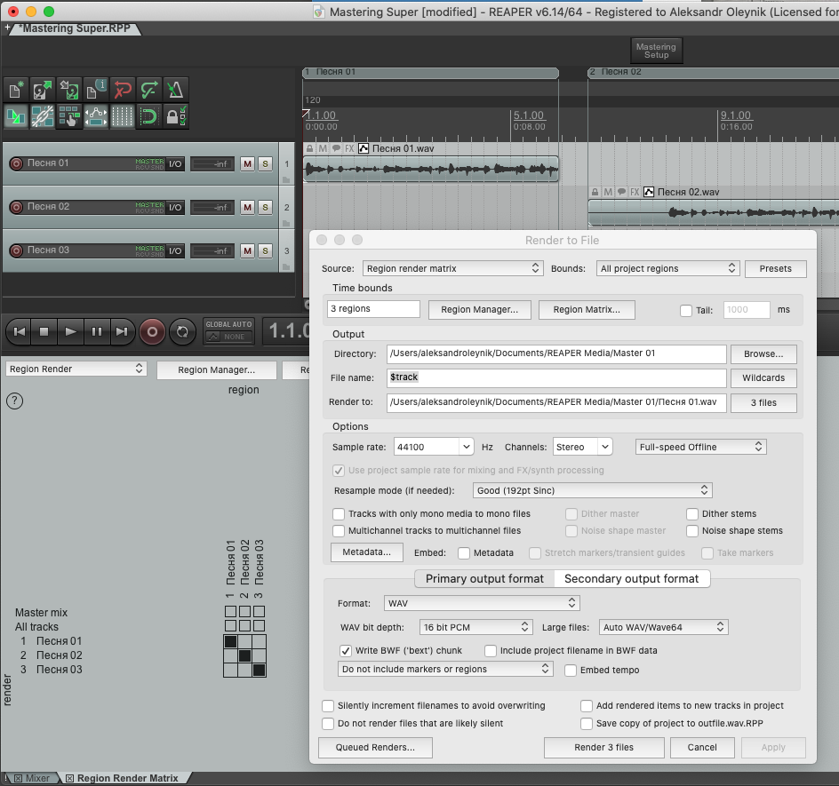Toggle the metronome icon
The image size is (839, 786).
tap(175, 90)
